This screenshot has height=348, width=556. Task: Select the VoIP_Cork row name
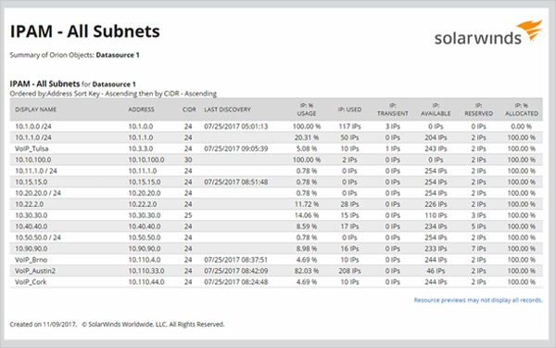(x=31, y=282)
